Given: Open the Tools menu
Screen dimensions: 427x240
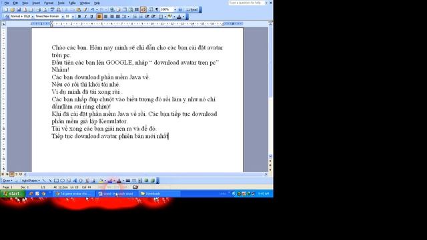Looking at the screenshot, I should click(61, 3).
